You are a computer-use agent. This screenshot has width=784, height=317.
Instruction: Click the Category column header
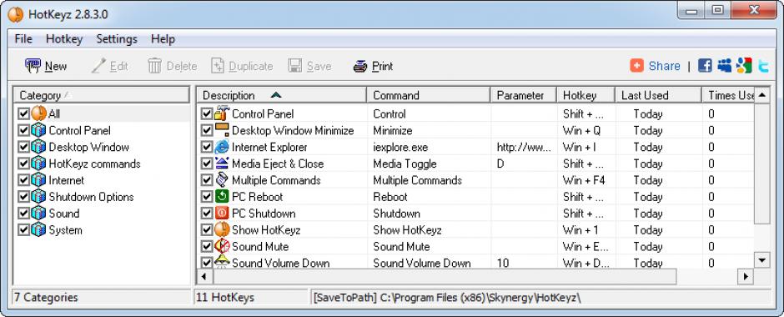point(102,95)
